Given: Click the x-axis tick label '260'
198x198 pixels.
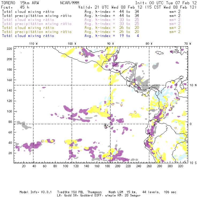Looking at the screenshot, I should coord(149,166).
